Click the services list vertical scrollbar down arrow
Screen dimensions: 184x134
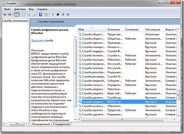178,116
